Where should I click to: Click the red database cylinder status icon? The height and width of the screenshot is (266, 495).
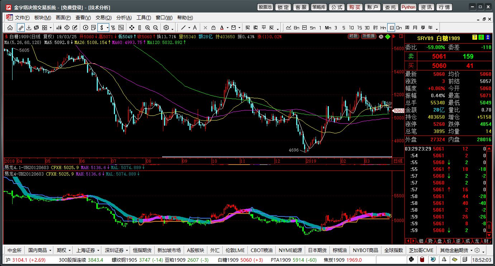pyautogui.click(x=422, y=259)
